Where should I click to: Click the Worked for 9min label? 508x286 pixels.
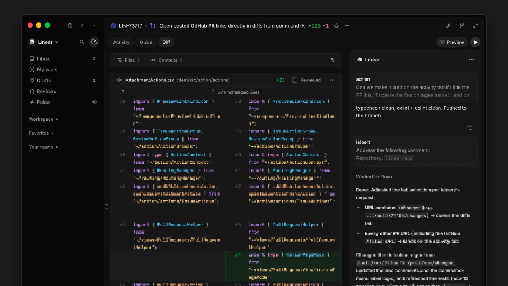(374, 177)
